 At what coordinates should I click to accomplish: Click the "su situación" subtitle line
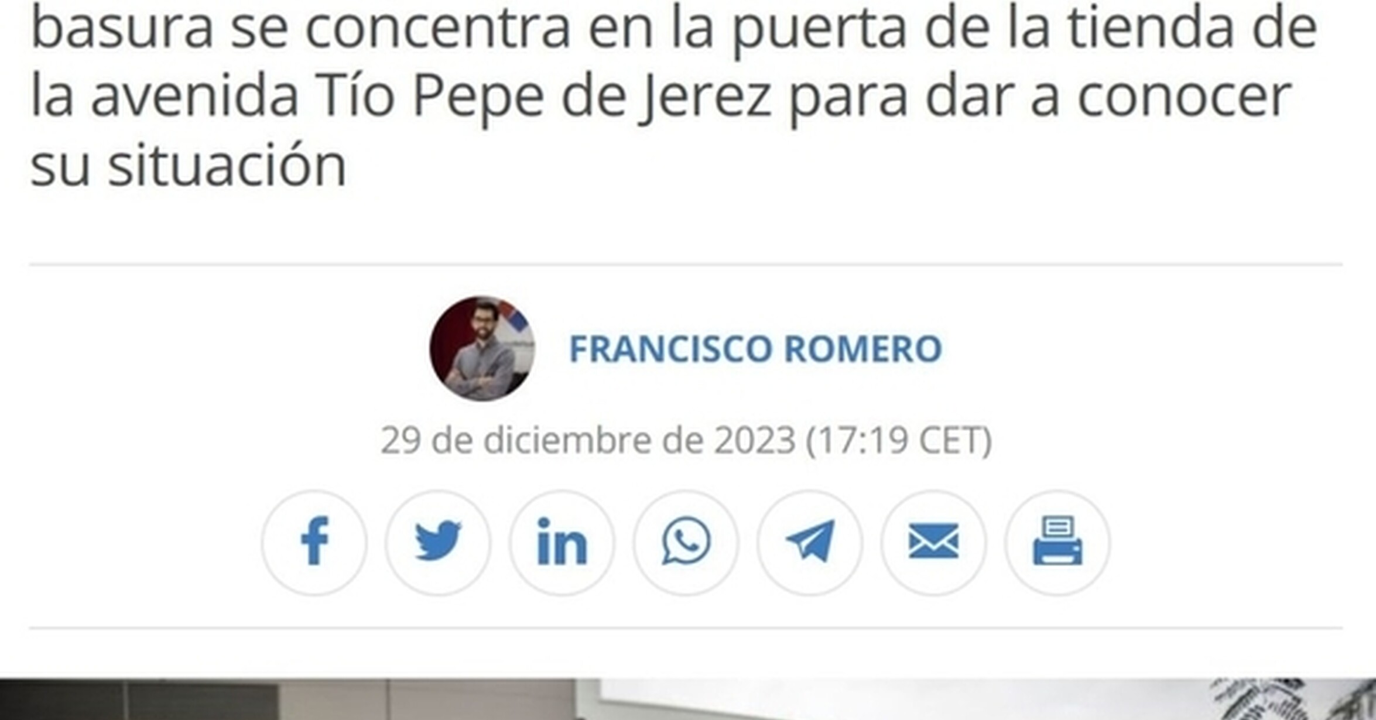click(188, 166)
